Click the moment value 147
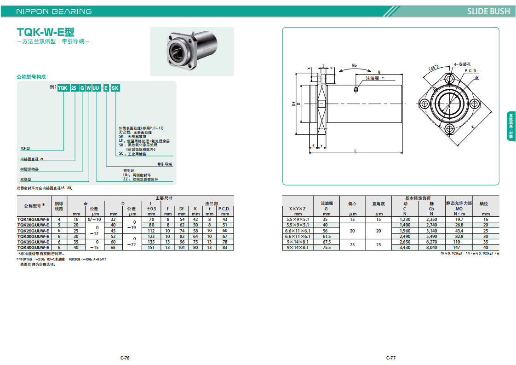This screenshot has height=365, width=516. click(456, 247)
